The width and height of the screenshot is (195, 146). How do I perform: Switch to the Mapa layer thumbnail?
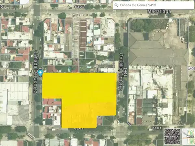188,137
